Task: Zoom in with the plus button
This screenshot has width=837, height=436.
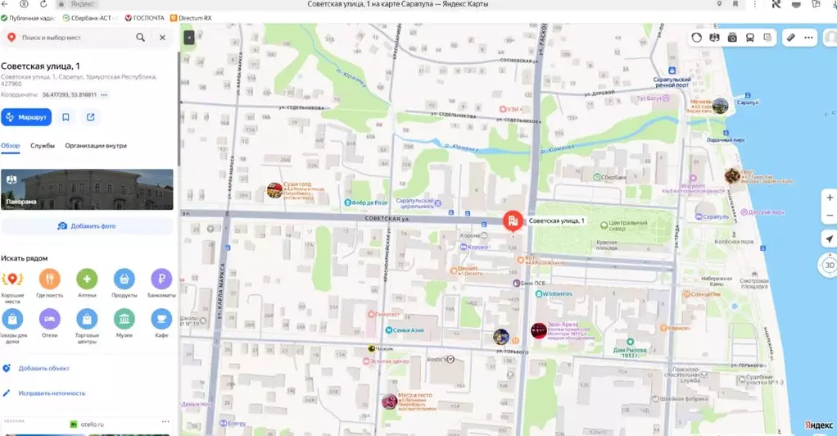Action: pyautogui.click(x=830, y=198)
